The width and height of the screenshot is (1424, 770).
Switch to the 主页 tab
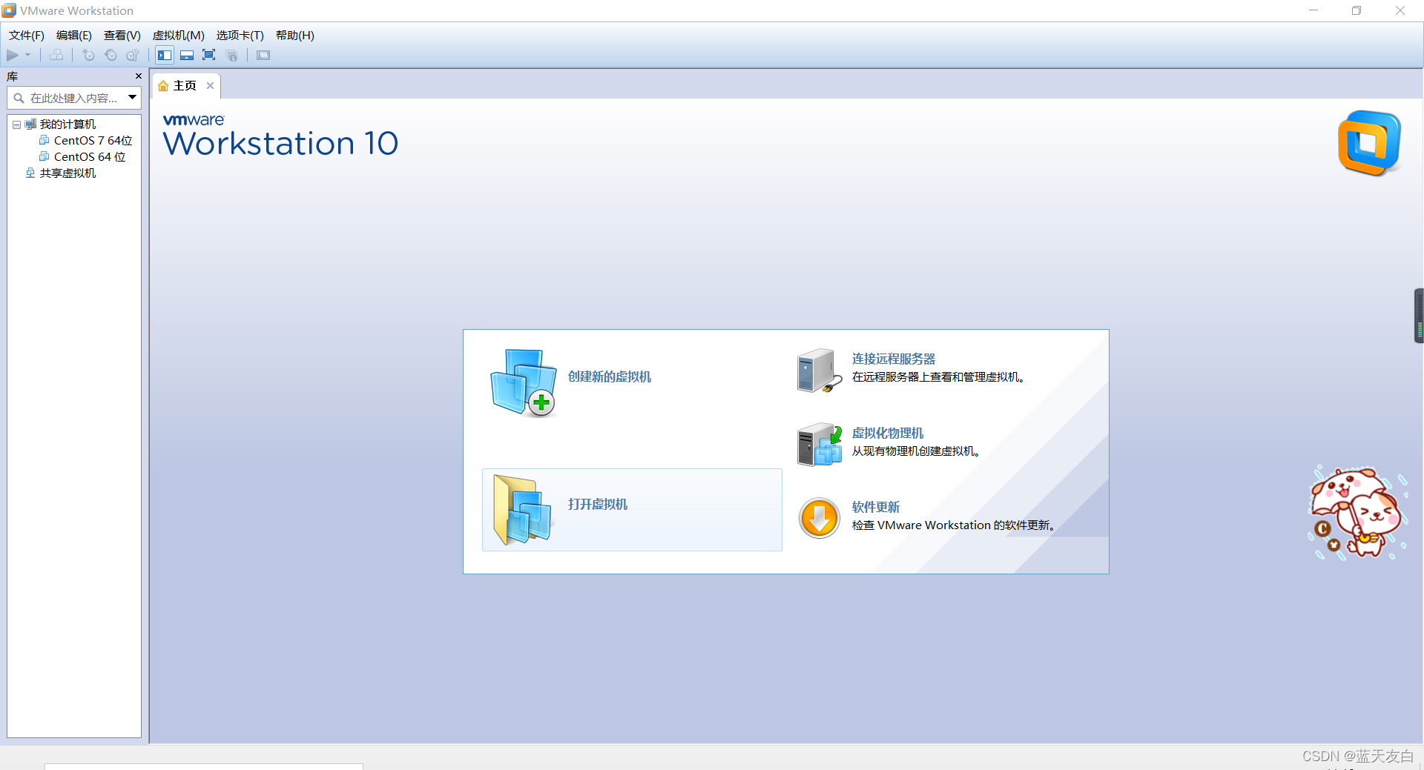[185, 86]
